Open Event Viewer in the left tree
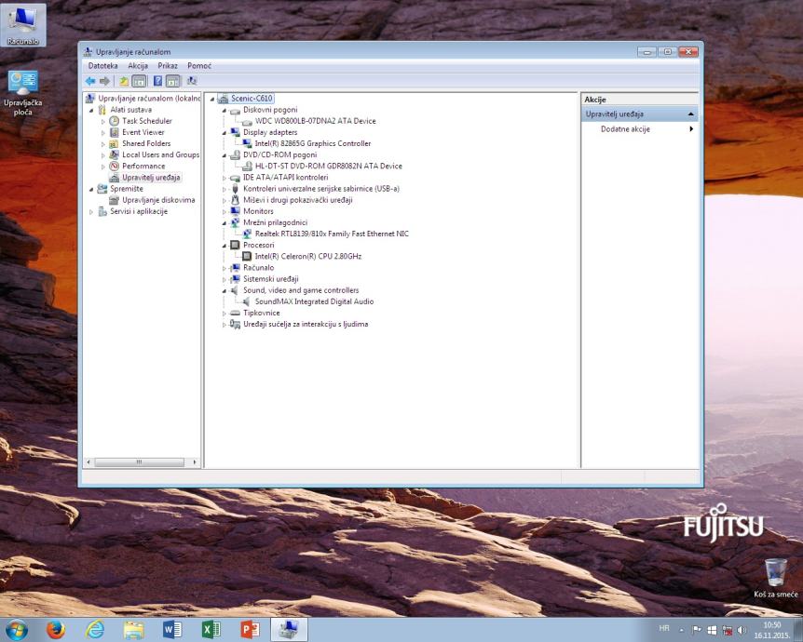 143,132
